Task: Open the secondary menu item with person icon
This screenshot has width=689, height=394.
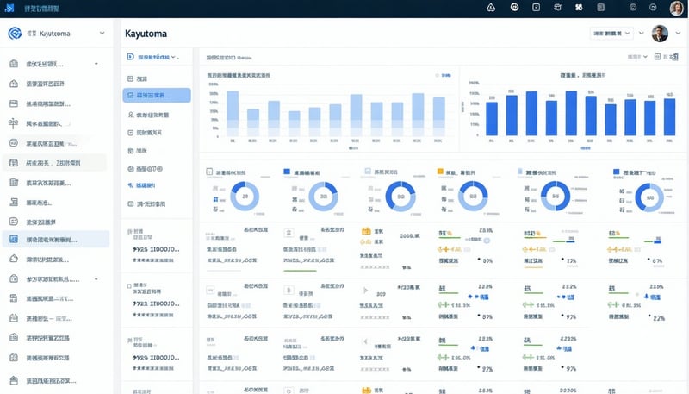Action: [x=148, y=115]
